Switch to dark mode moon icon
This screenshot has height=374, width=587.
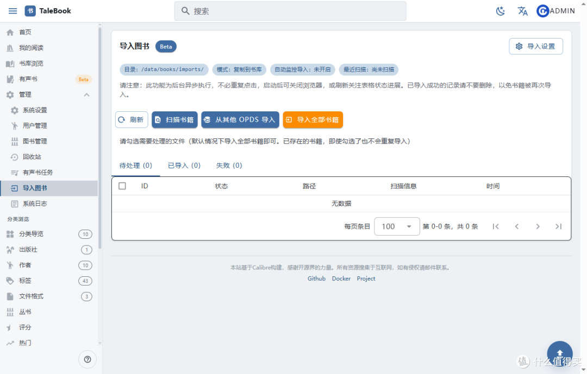point(501,11)
